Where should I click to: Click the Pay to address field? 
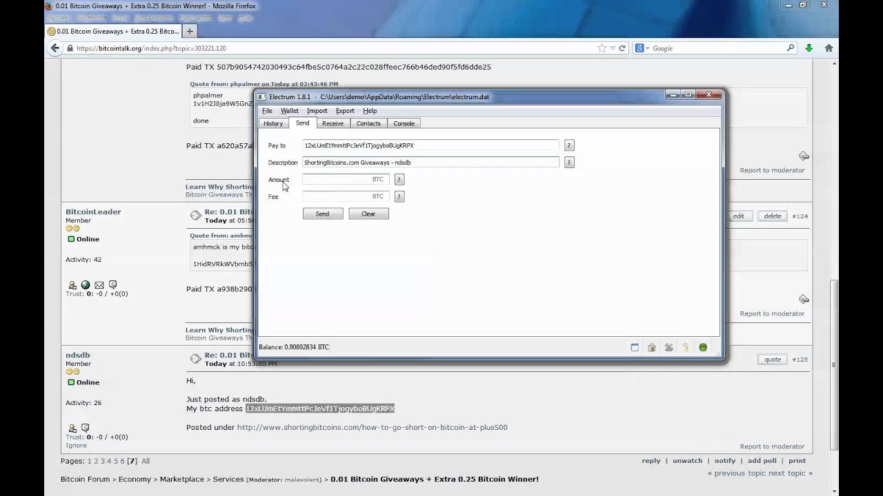pyautogui.click(x=431, y=145)
